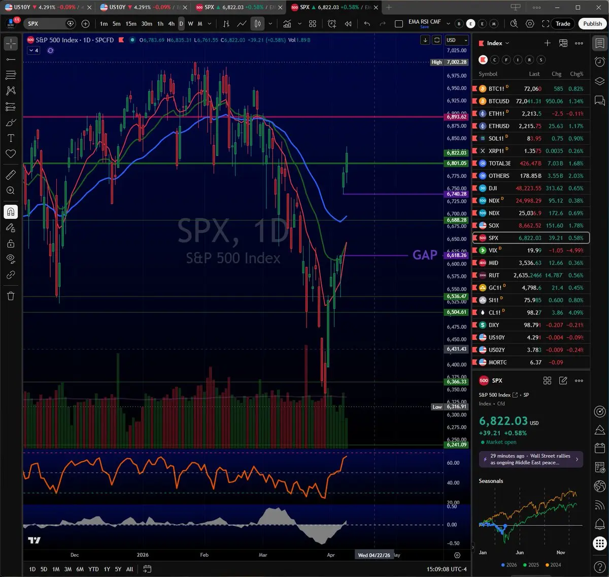Open the layout management dropdown arrow
Image resolution: width=609 pixels, height=577 pixels.
pos(448,23)
